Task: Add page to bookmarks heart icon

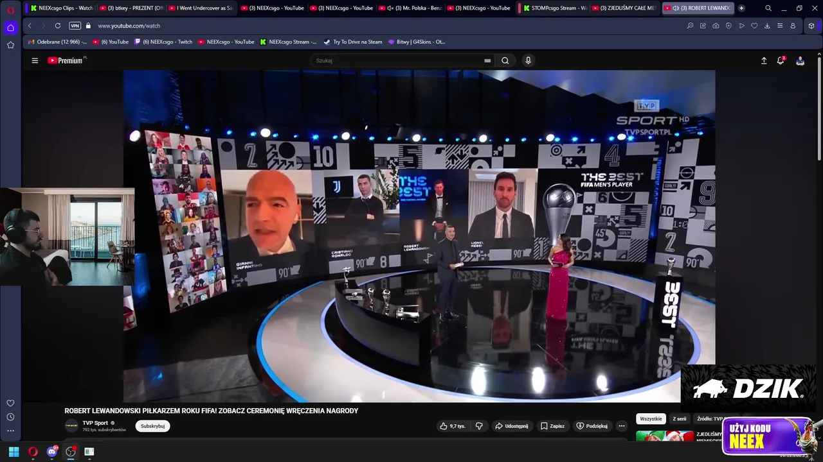Action: pyautogui.click(x=754, y=26)
